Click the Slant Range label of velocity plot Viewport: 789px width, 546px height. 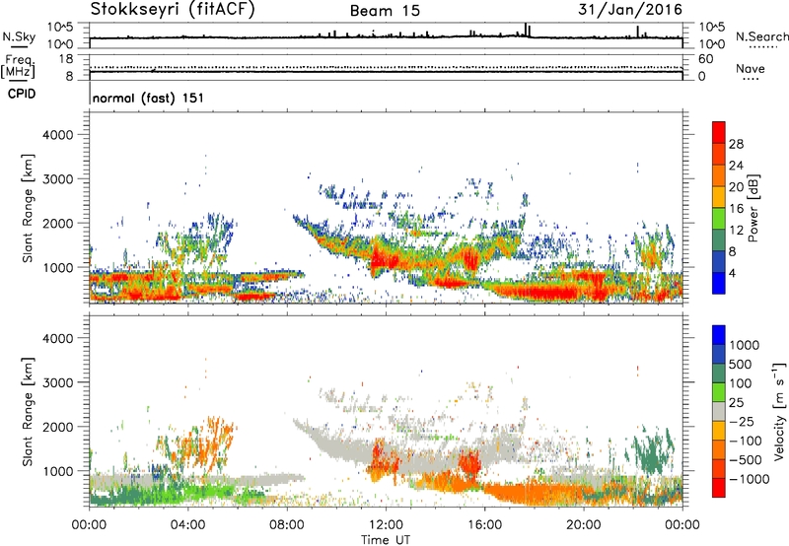coord(28,412)
